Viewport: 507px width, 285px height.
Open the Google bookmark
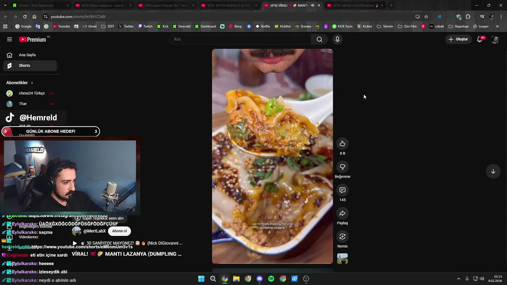(23, 27)
